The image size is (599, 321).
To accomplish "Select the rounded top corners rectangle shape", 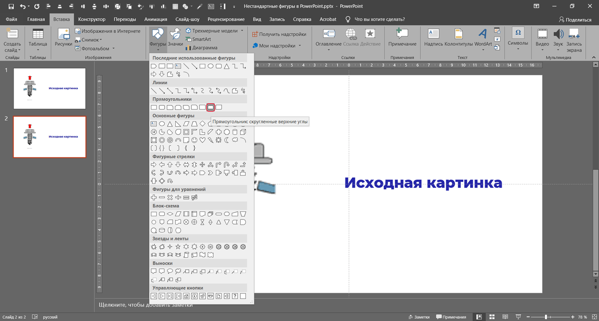I will point(211,107).
